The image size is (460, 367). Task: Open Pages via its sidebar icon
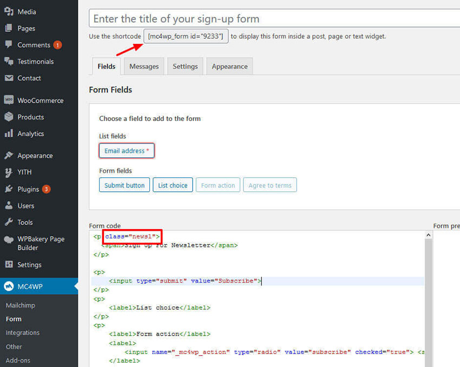point(9,28)
